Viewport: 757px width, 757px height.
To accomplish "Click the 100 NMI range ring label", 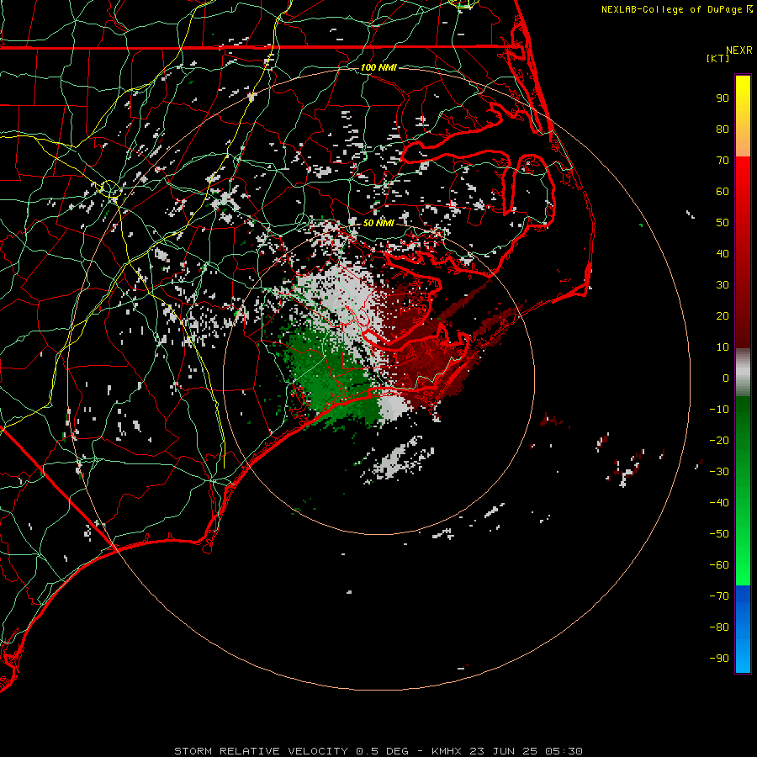I will (x=378, y=67).
